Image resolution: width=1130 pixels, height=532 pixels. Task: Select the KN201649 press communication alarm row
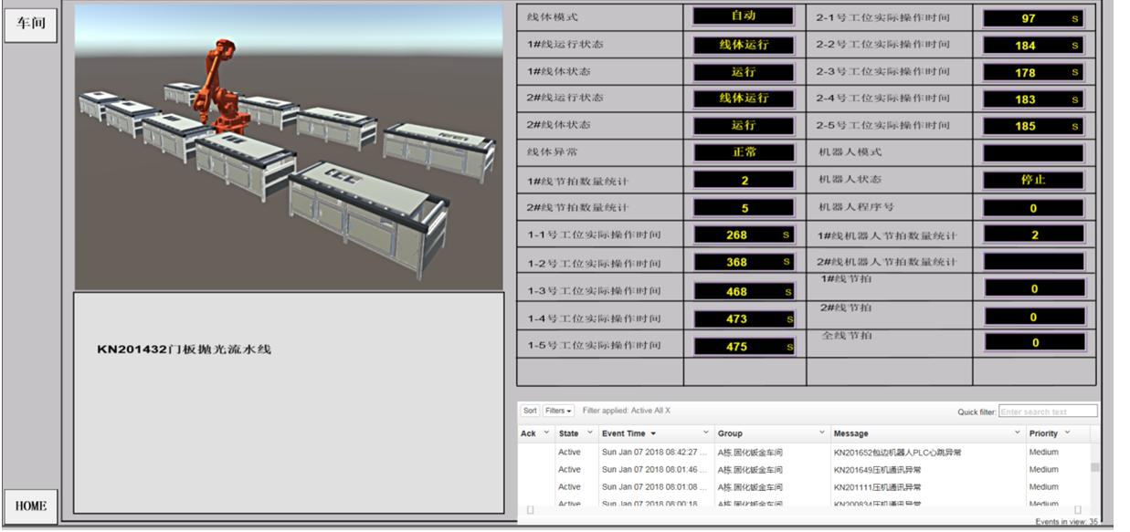tap(877, 470)
